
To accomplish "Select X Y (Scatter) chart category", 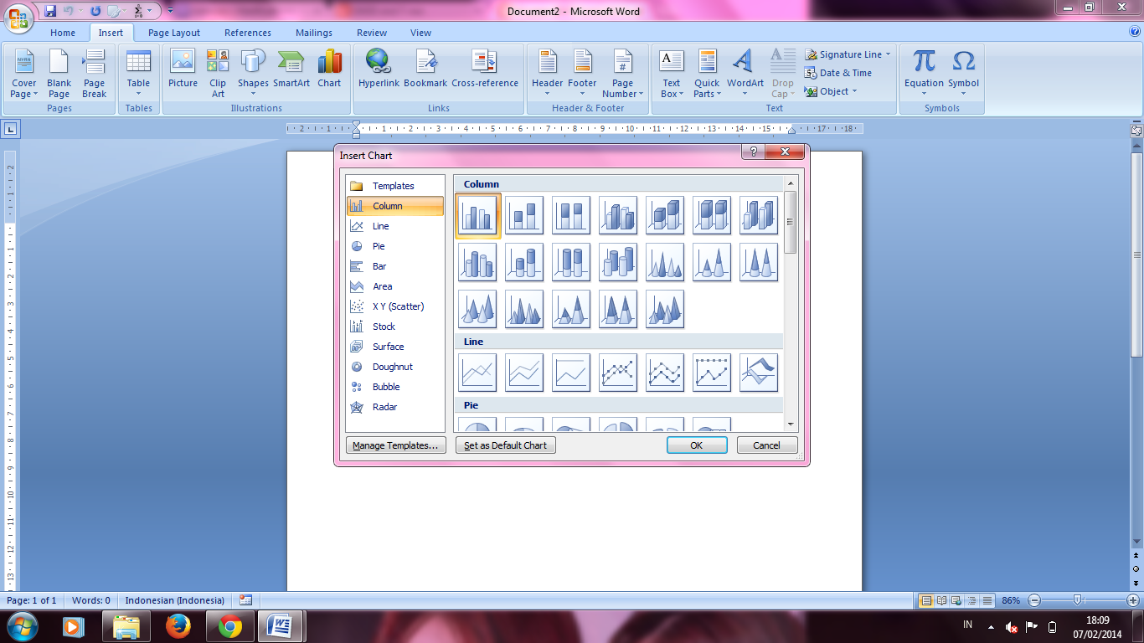I will pyautogui.click(x=394, y=306).
